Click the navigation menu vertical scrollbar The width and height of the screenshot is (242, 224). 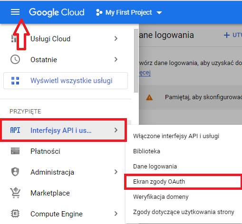pyautogui.click(x=136, y=61)
